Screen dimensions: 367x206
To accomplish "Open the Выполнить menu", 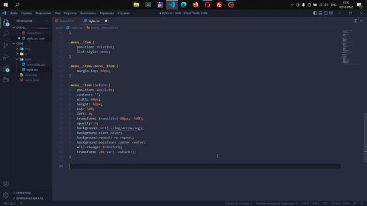I will (88, 13).
